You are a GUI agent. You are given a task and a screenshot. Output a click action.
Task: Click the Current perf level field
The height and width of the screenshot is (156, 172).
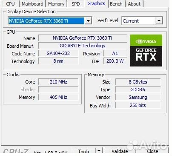138,21
